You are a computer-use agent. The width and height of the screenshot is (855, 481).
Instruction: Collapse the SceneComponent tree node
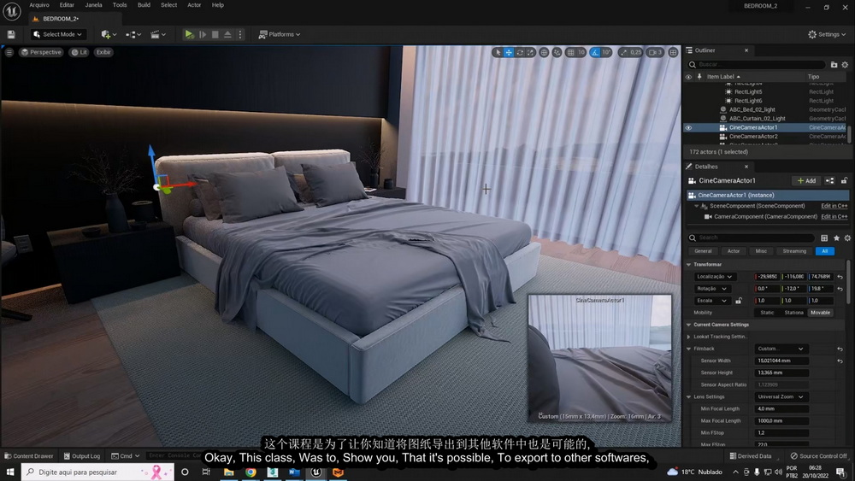click(696, 206)
